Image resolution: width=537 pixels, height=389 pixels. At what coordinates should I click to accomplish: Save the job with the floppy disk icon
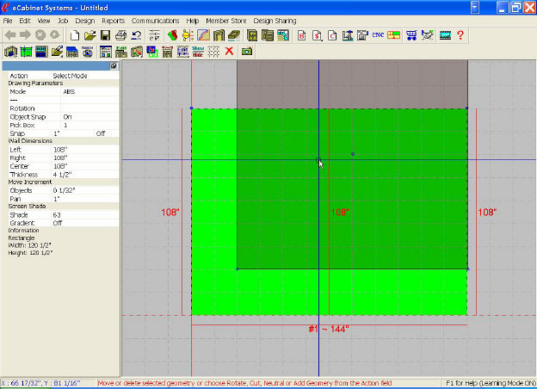point(105,35)
